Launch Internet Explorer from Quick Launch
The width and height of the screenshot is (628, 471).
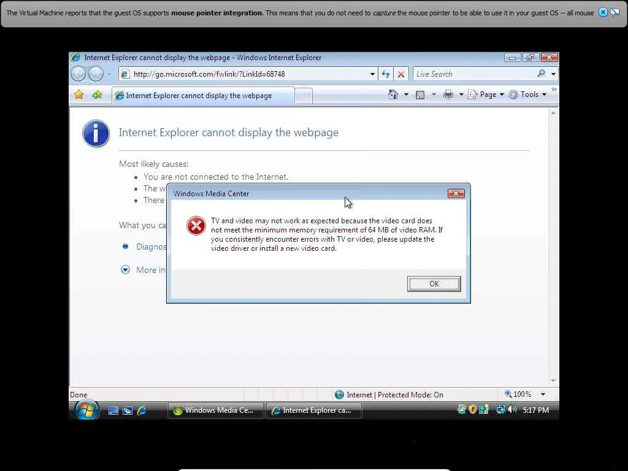pos(142,410)
